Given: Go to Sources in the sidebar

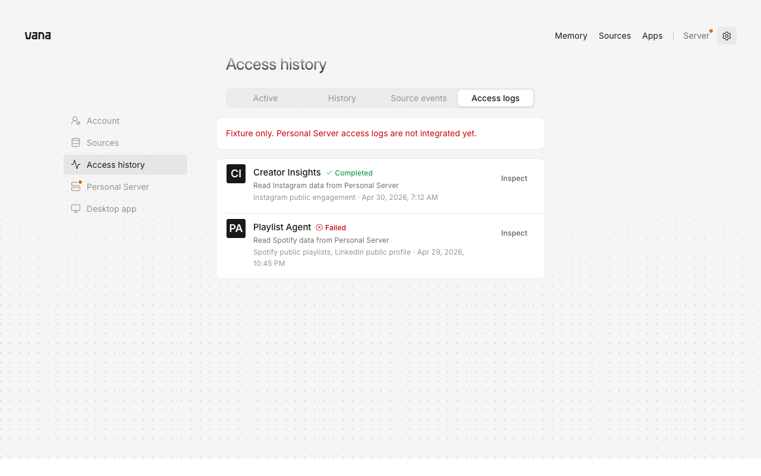Looking at the screenshot, I should [125, 143].
